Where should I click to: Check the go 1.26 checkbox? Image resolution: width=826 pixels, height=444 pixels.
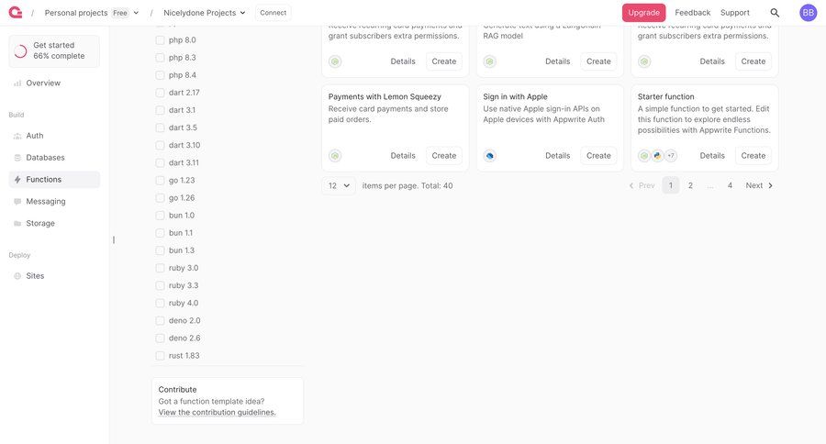[x=160, y=198]
